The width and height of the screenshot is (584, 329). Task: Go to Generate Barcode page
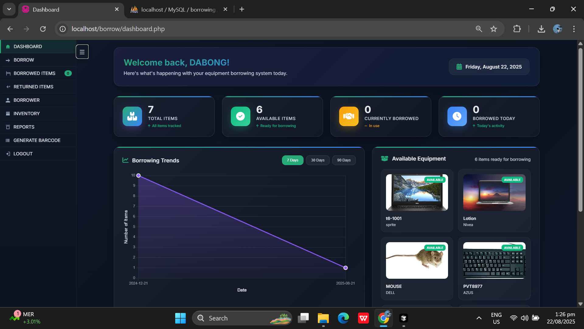coord(37,140)
